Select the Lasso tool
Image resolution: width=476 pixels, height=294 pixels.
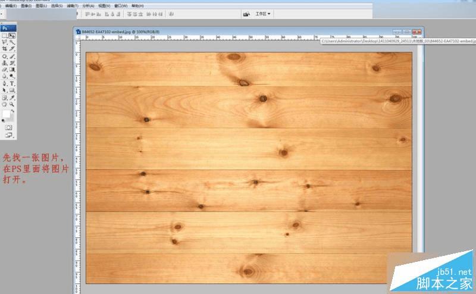point(5,42)
